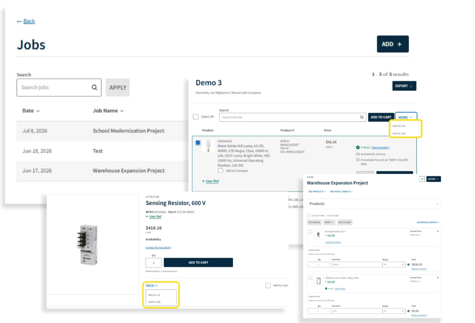This screenshot has height=323, width=475.
Task: Remove Sensing Resistor item with X icon
Action: [x=437, y=231]
